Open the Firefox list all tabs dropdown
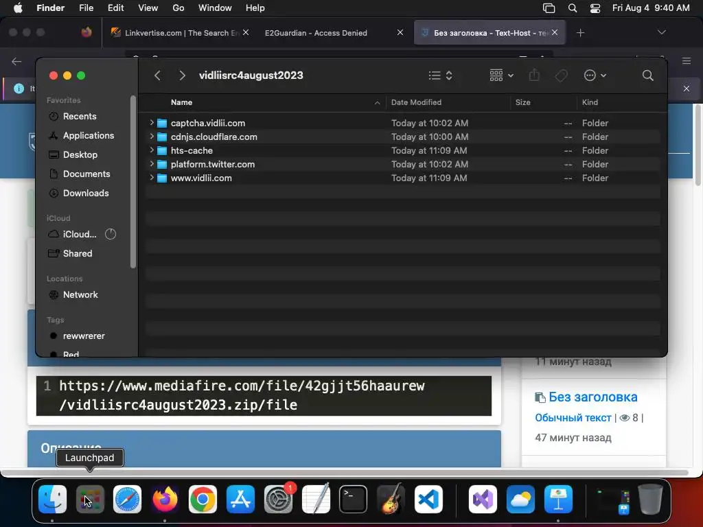Screen dimensions: 703x527 661,32
